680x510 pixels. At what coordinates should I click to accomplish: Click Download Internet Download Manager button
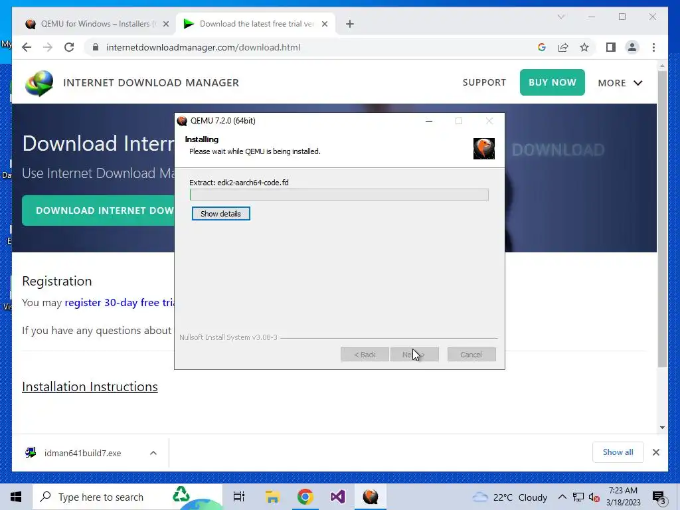tap(98, 211)
